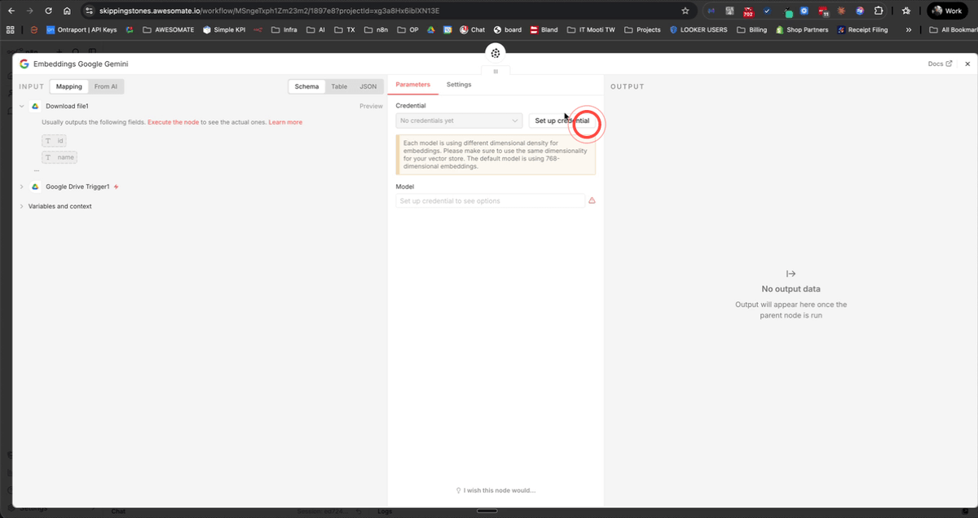Switch to the Settings tab
This screenshot has height=518, width=978.
[x=459, y=85]
